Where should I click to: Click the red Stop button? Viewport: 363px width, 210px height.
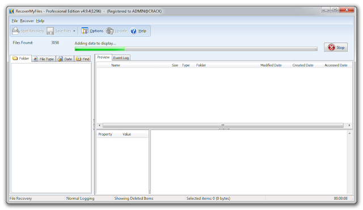point(336,47)
